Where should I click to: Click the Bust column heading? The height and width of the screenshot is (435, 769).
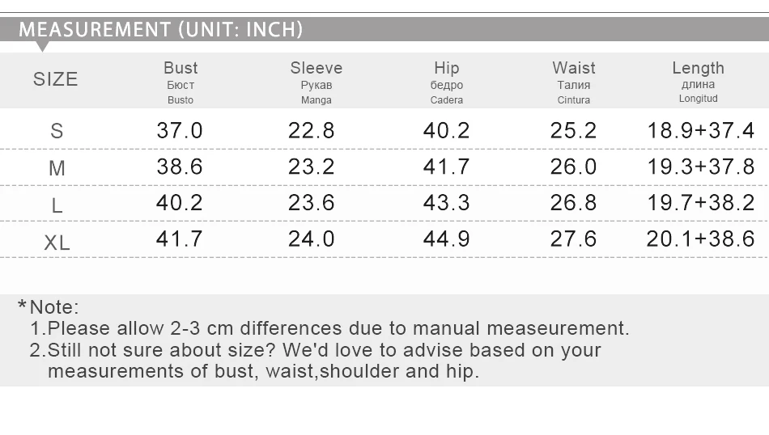pyautogui.click(x=181, y=68)
